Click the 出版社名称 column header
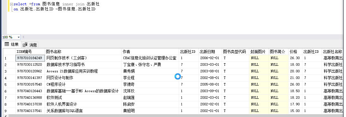346x117 pixels. click(x=332, y=52)
